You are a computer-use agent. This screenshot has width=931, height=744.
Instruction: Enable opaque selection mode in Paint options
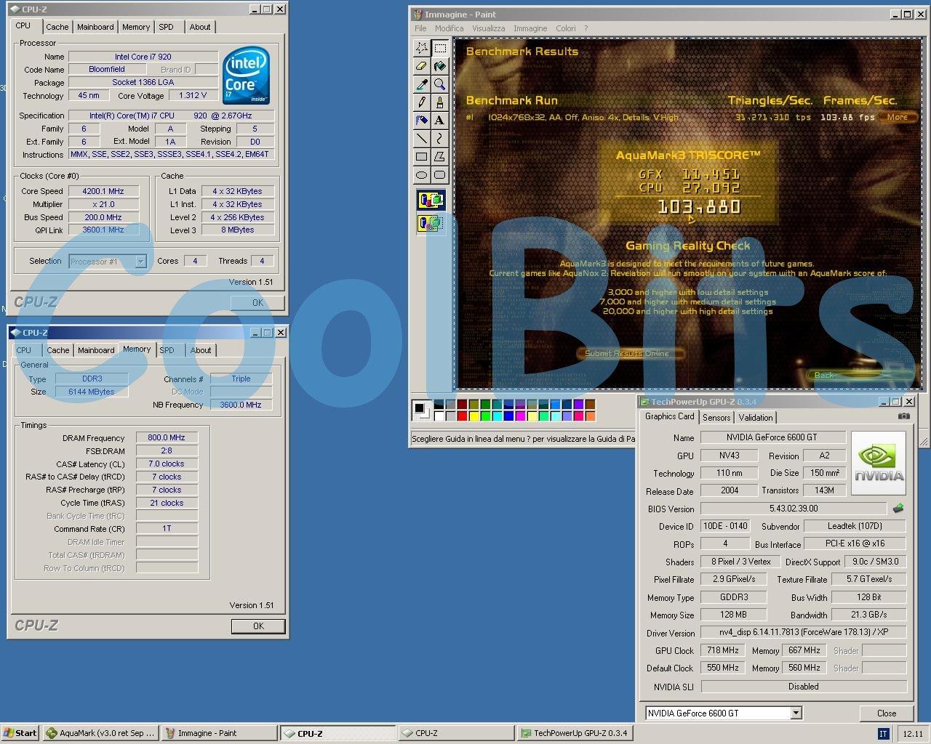[431, 199]
